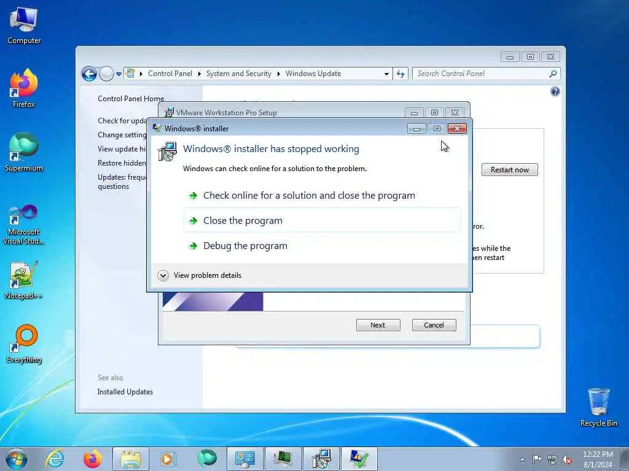Switch to the warning shield taskbar icon
The width and height of the screenshot is (629, 471).
(359, 459)
